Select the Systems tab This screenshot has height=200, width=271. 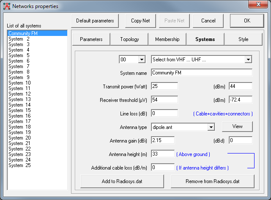tap(205, 39)
